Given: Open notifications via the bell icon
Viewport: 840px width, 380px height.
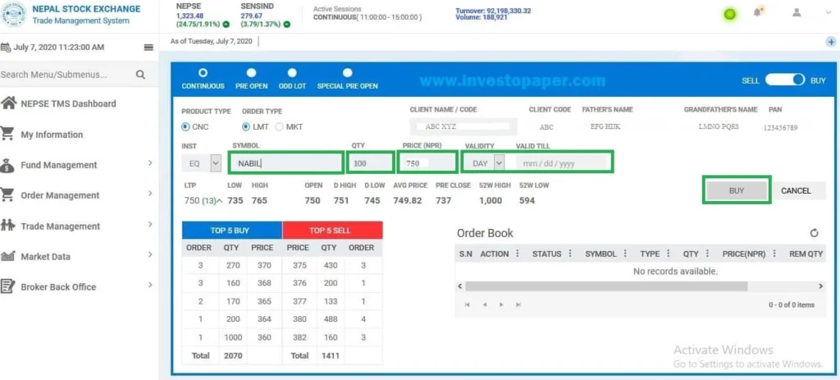Looking at the screenshot, I should (757, 11).
